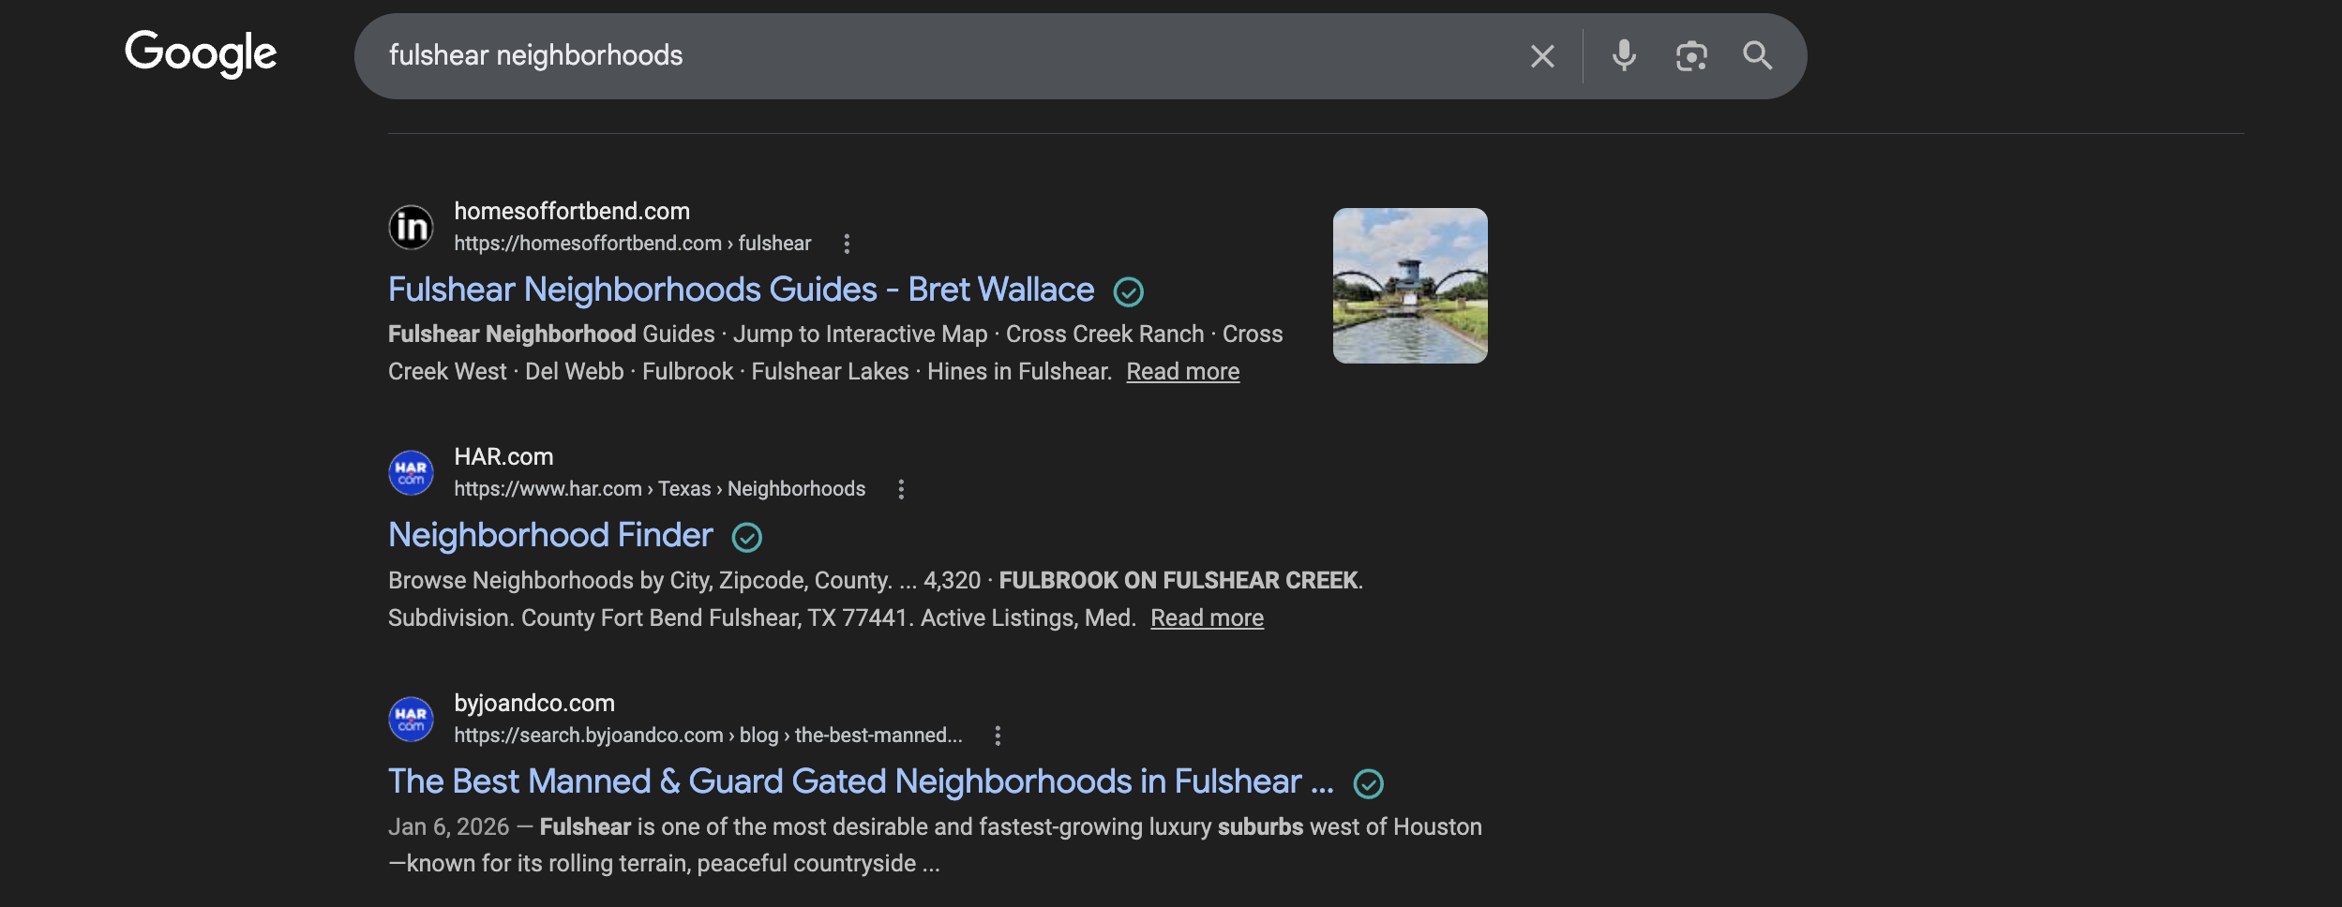The height and width of the screenshot is (907, 2342).
Task: Open Fulshear Neighborhoods Guides - Bret Wallace link
Action: (x=741, y=290)
